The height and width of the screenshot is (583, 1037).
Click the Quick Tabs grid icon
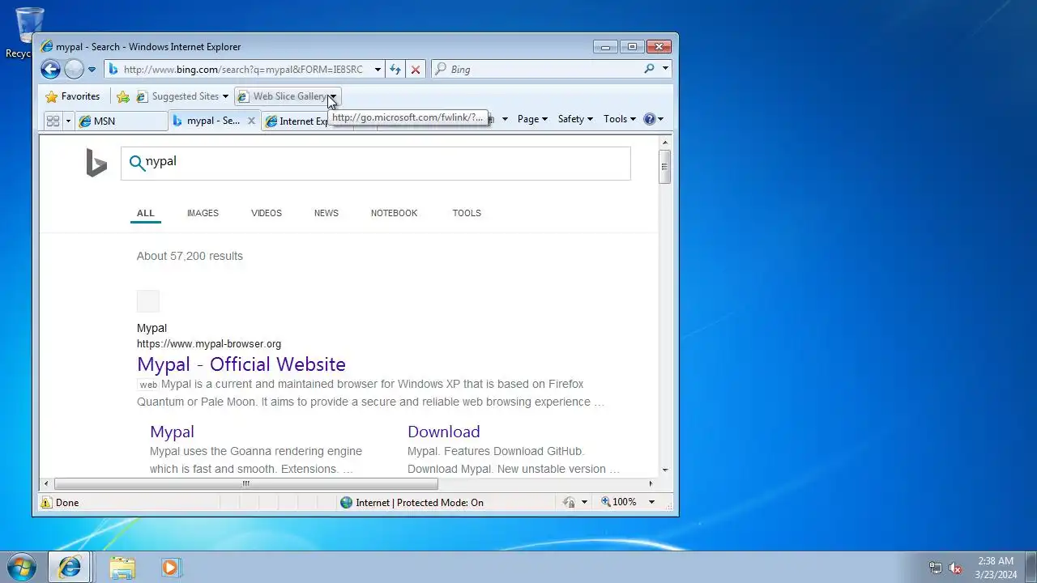pos(53,121)
